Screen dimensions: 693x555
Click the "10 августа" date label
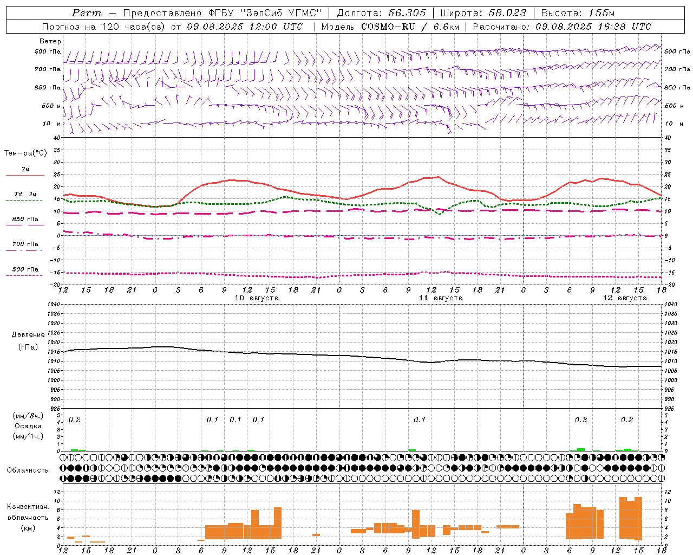[x=257, y=298]
